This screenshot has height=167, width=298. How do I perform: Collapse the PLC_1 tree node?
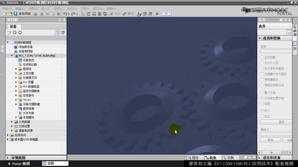pyautogui.click(x=12, y=56)
